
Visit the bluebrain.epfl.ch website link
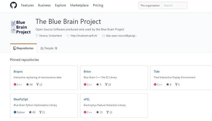84,35
